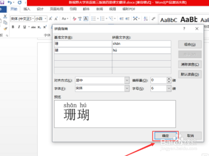Open the Asian layout (中文版式) icon

point(135,19)
